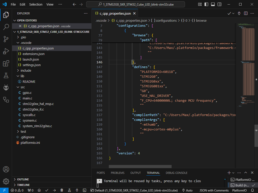
Task: Switch to the OUTPUT panel tab
Action: pos(136,173)
